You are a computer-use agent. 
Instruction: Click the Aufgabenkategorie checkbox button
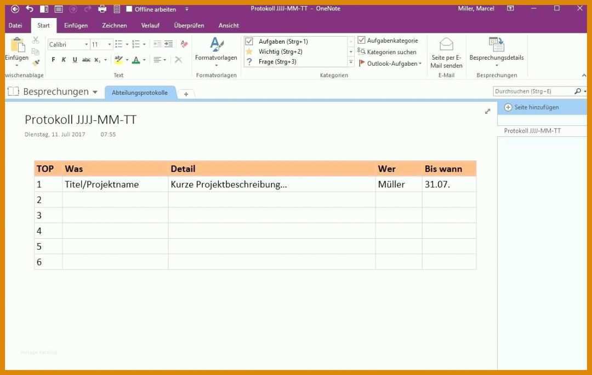pos(388,41)
